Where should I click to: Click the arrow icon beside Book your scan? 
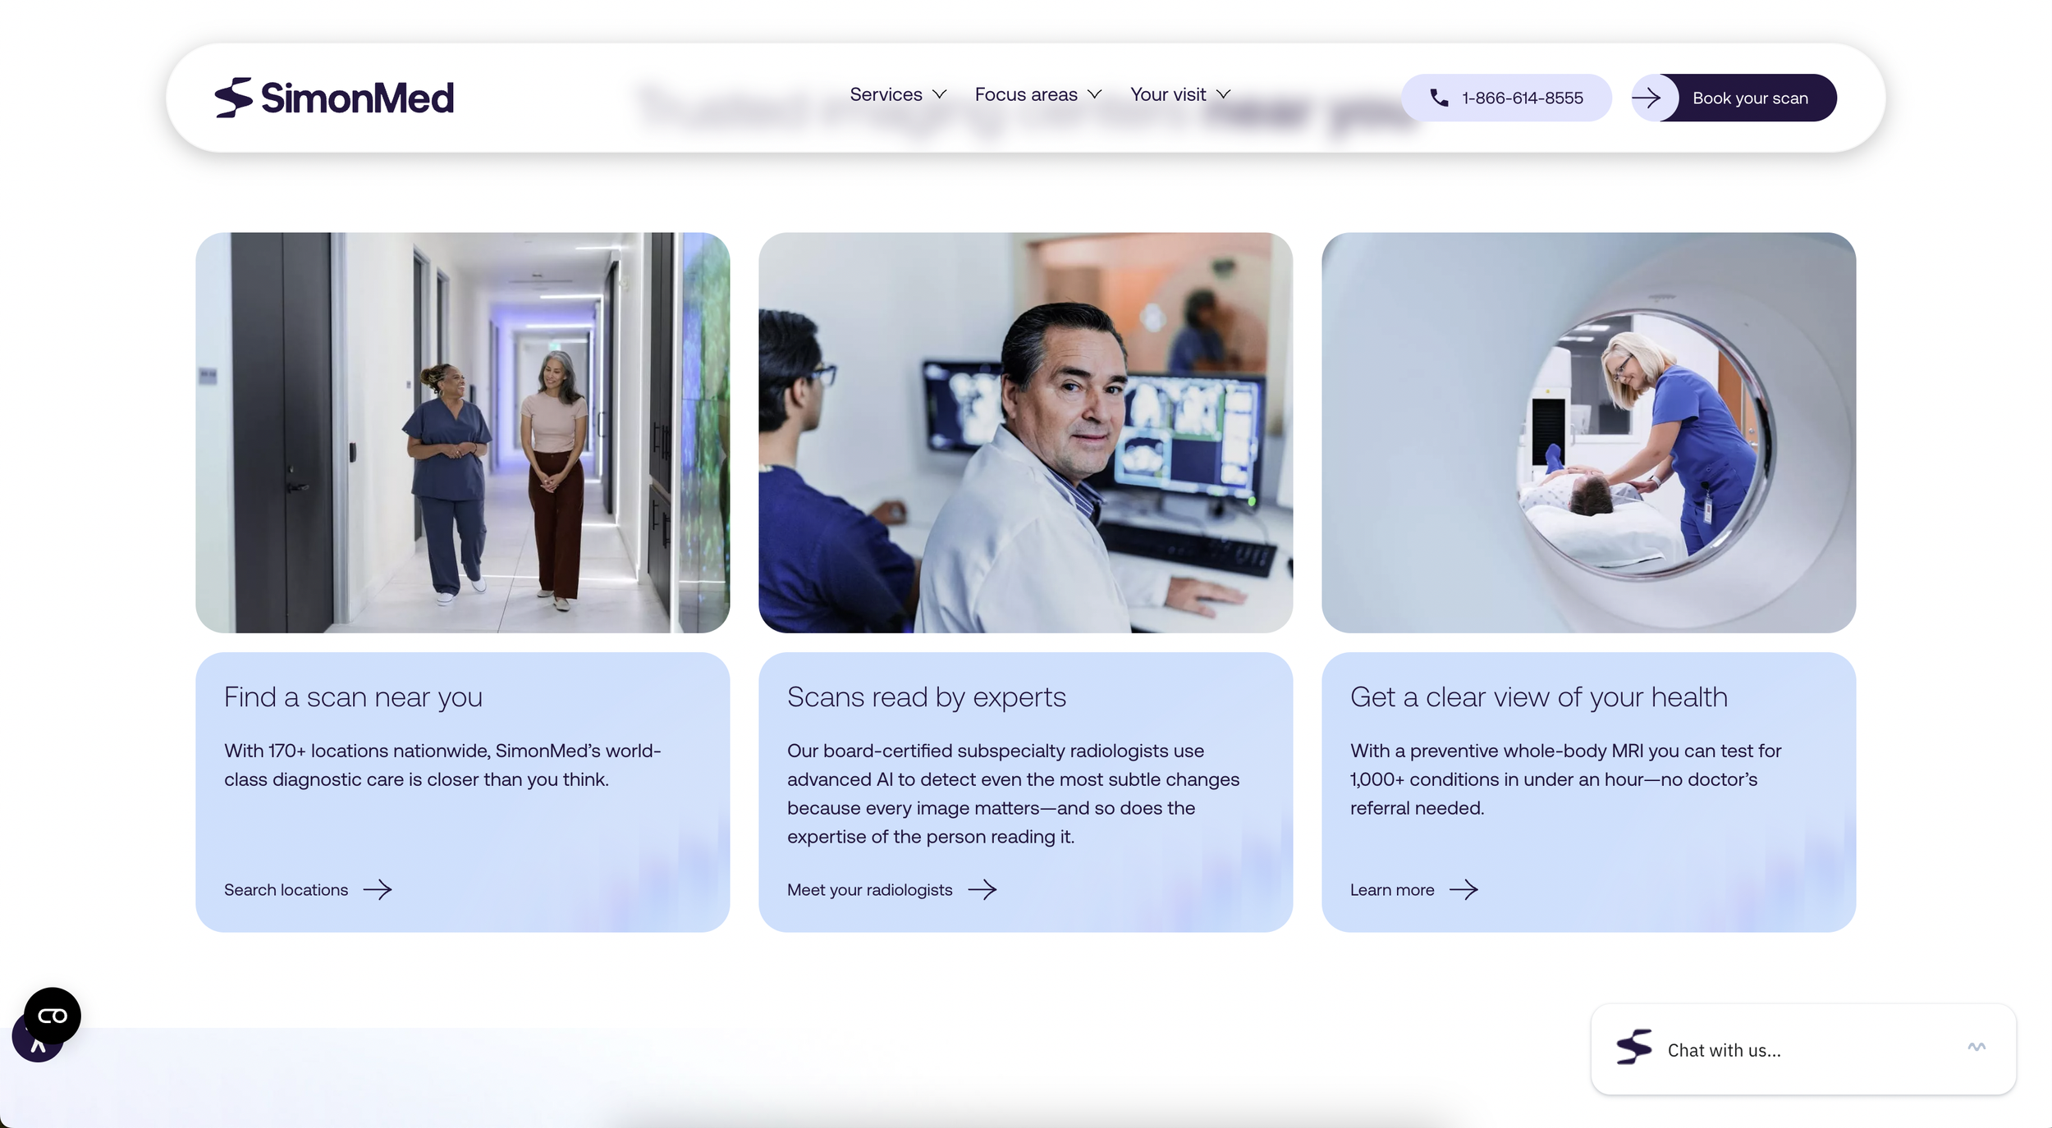click(x=1647, y=98)
